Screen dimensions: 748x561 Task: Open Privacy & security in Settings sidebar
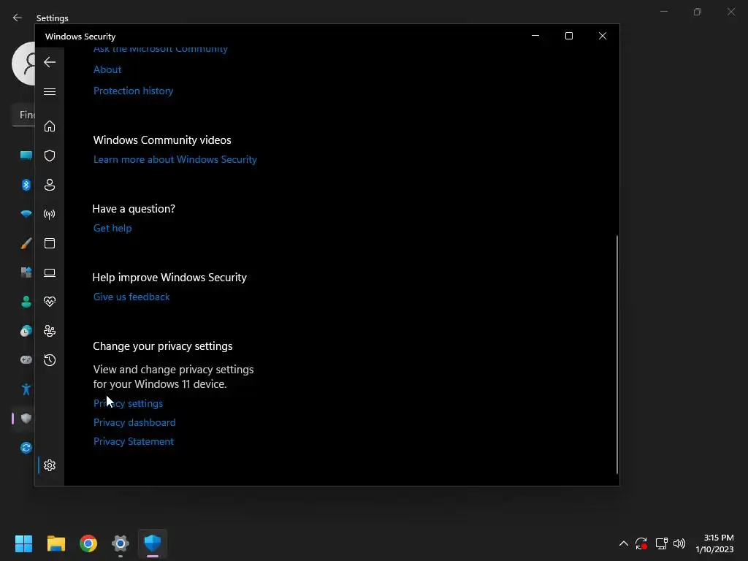(x=26, y=419)
